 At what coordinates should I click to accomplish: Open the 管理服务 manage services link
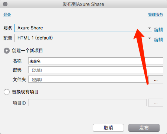click(155, 15)
